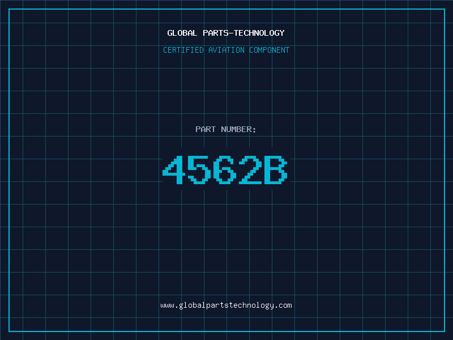
Task: Open the www.globalpartstechnology.com link
Action: (x=226, y=305)
